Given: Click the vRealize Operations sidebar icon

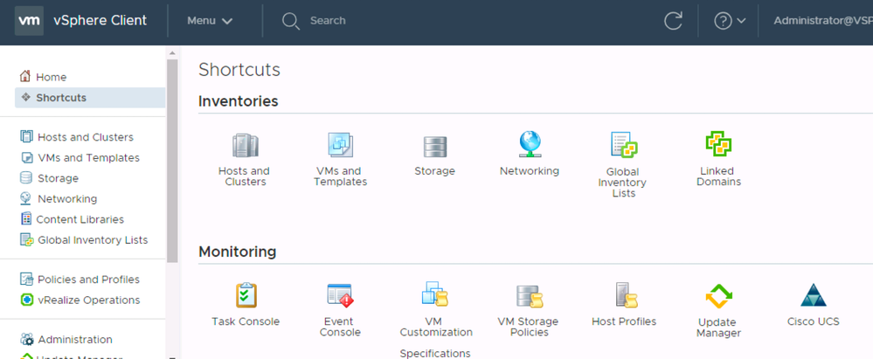Looking at the screenshot, I should pyautogui.click(x=26, y=300).
